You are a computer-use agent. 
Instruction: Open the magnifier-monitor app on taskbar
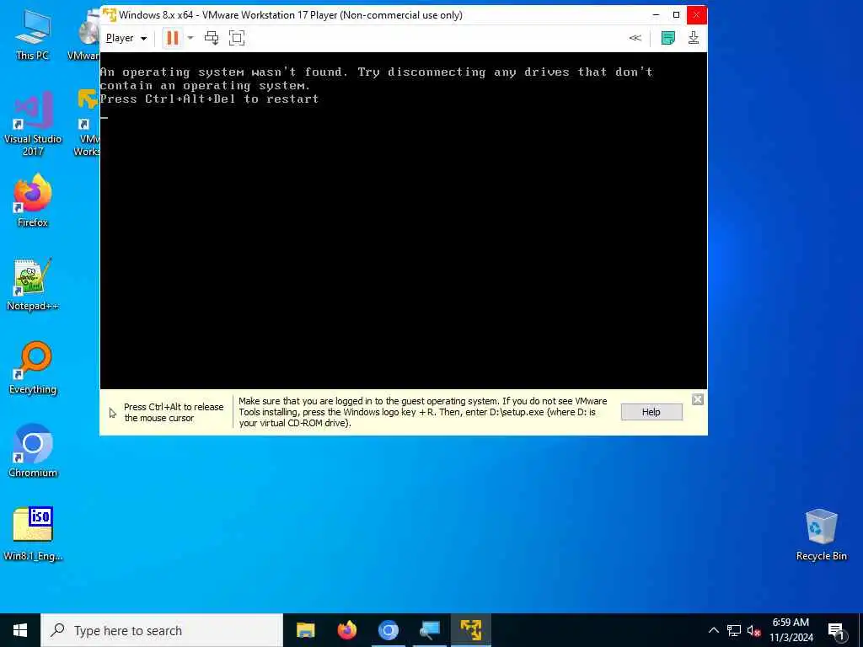tap(429, 630)
